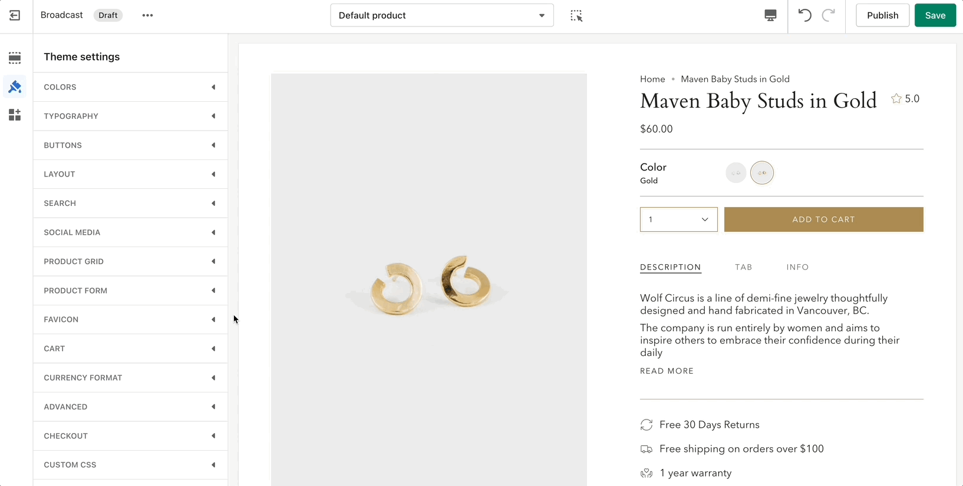Open the three-dot more actions menu
Viewport: 963px width, 486px height.
[x=147, y=15]
